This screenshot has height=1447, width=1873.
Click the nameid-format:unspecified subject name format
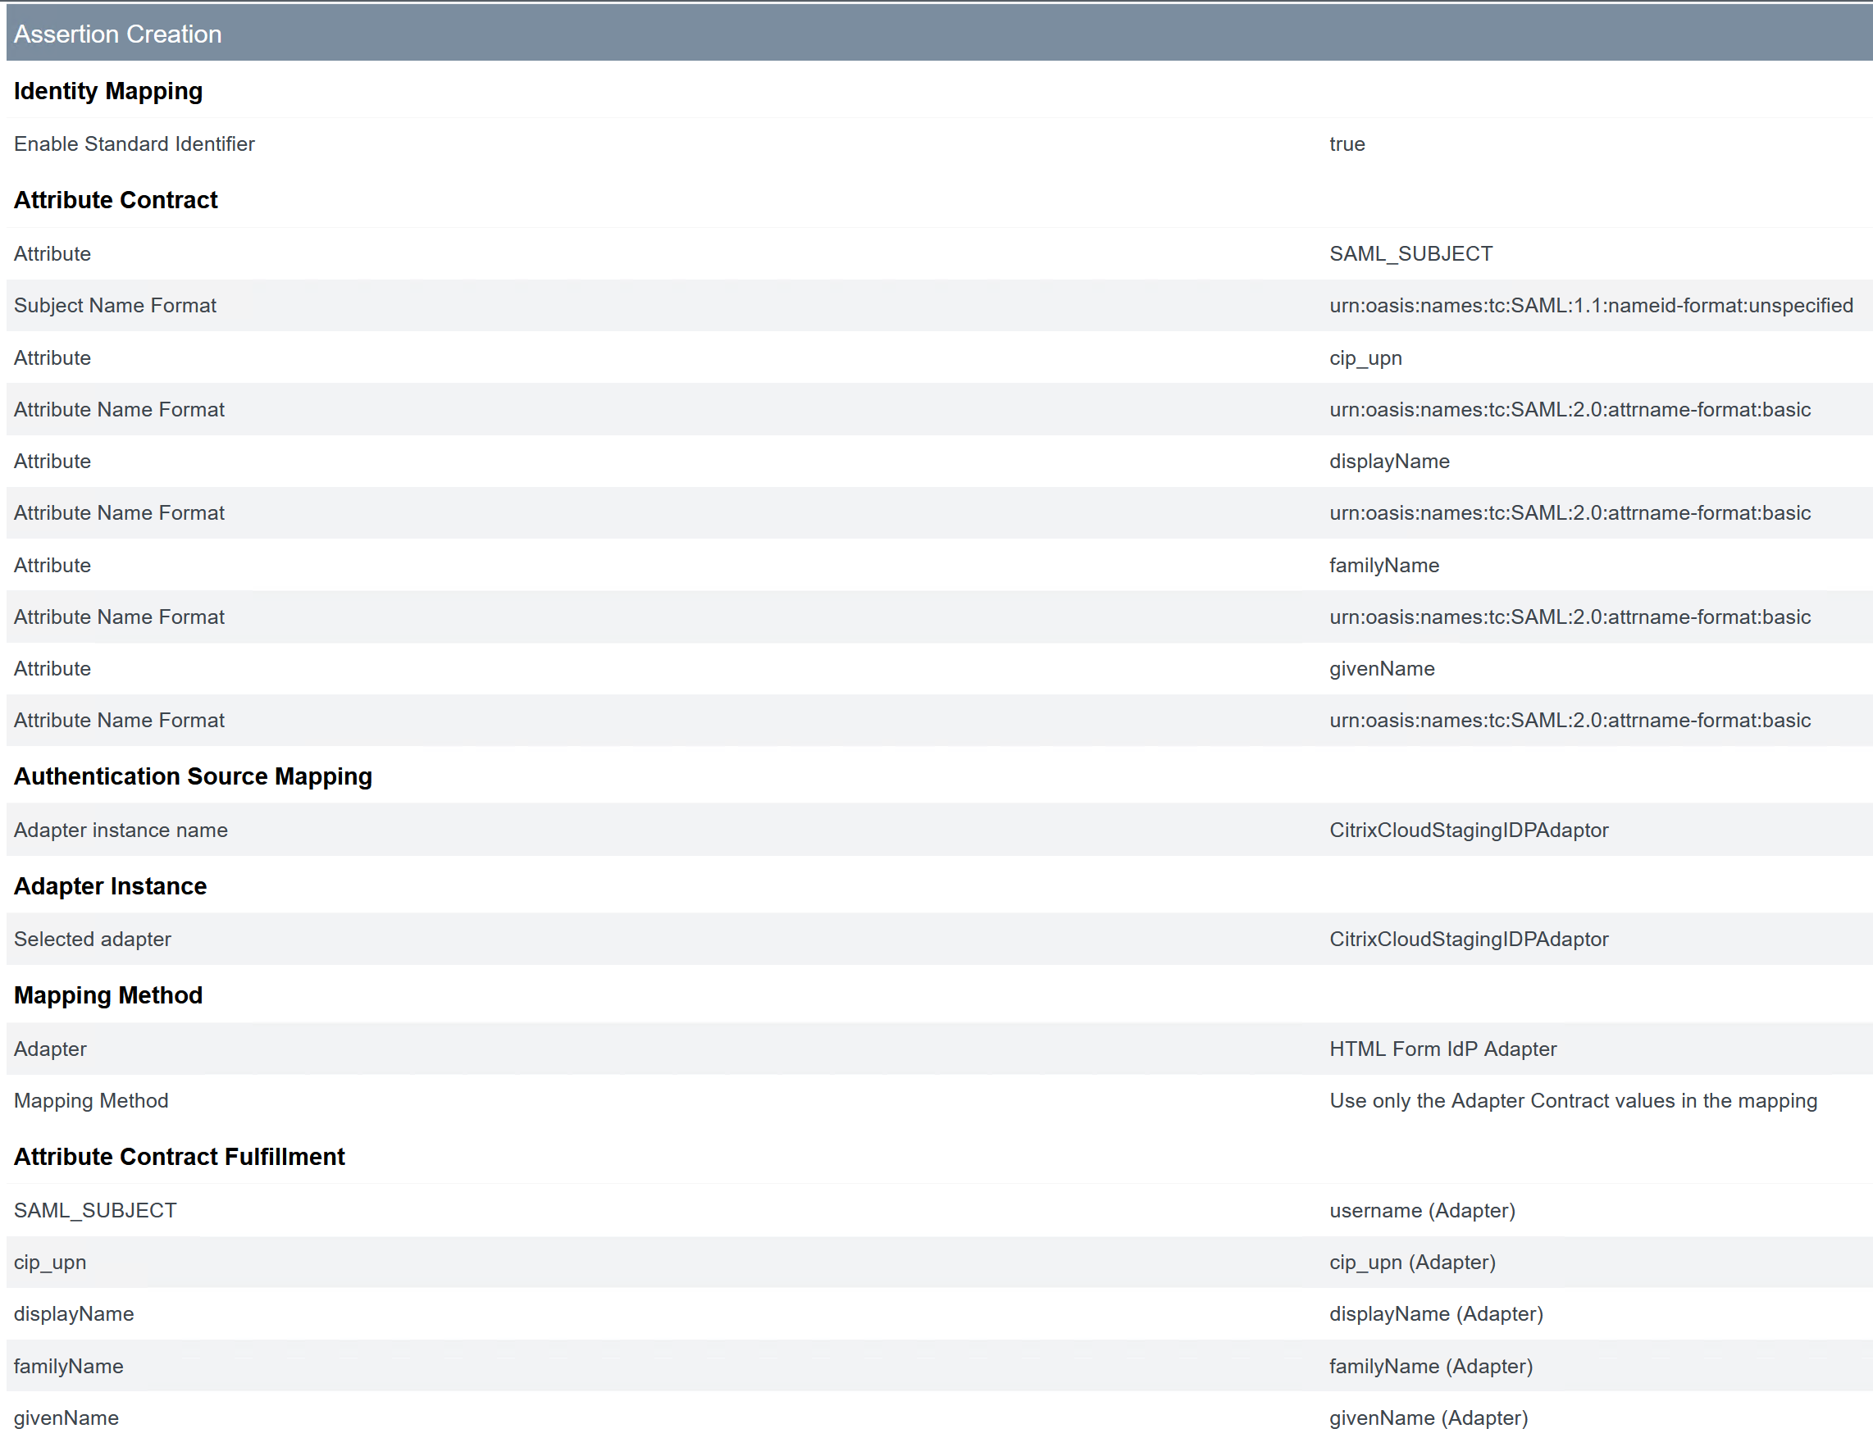pyautogui.click(x=1591, y=305)
